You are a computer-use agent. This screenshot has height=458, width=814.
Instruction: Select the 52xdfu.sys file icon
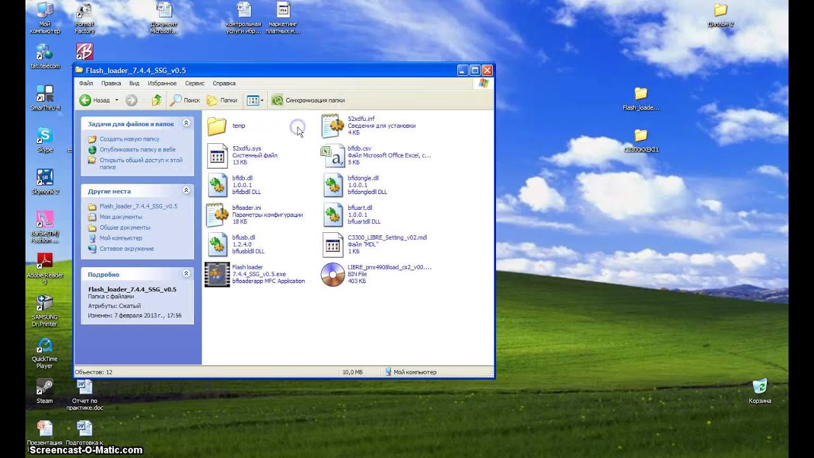click(217, 156)
